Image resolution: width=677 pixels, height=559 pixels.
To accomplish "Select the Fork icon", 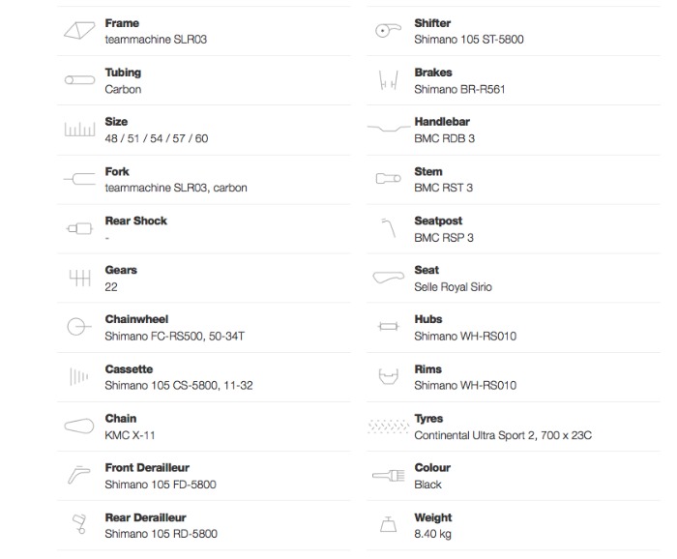I will (79, 179).
